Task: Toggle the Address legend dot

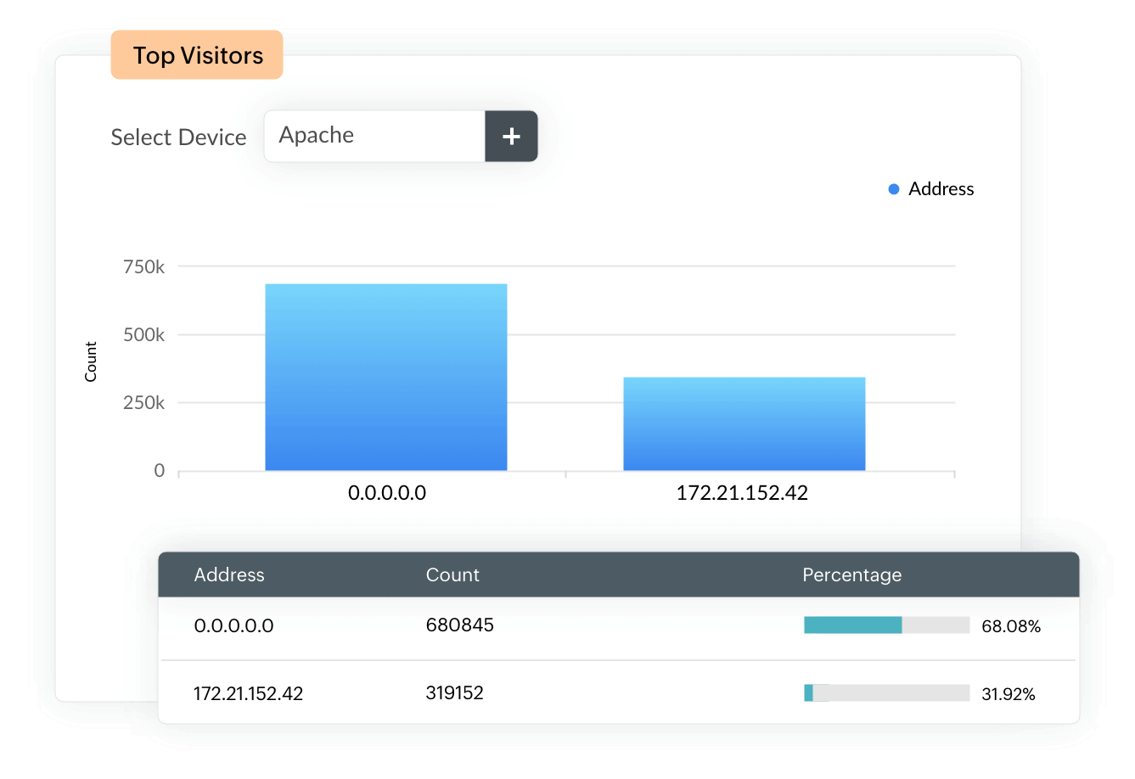Action: coord(893,189)
